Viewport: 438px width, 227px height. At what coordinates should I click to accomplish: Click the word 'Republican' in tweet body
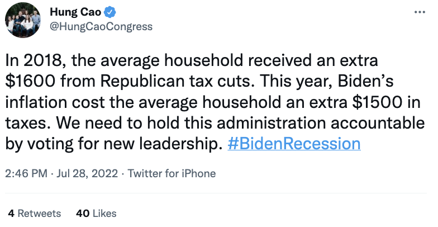click(x=142, y=82)
